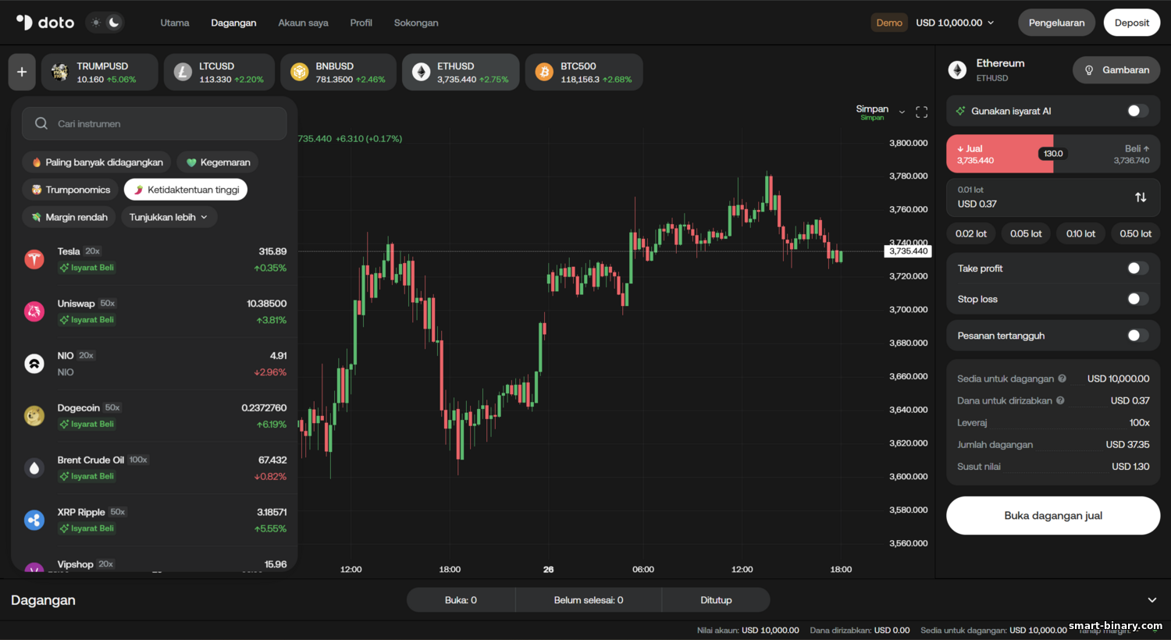Open help for Dana untuk dirizabkan
The image size is (1171, 640).
click(x=1060, y=400)
